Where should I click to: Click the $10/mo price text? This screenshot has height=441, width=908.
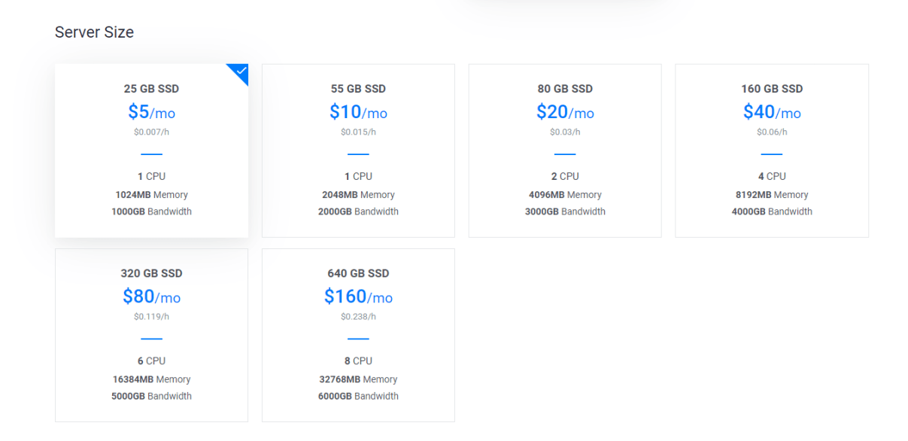tap(358, 112)
